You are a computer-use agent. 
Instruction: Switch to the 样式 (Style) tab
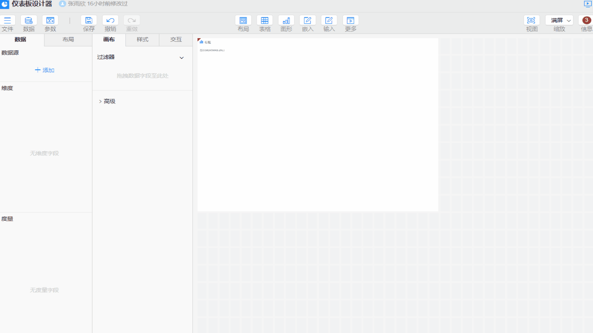(x=142, y=39)
